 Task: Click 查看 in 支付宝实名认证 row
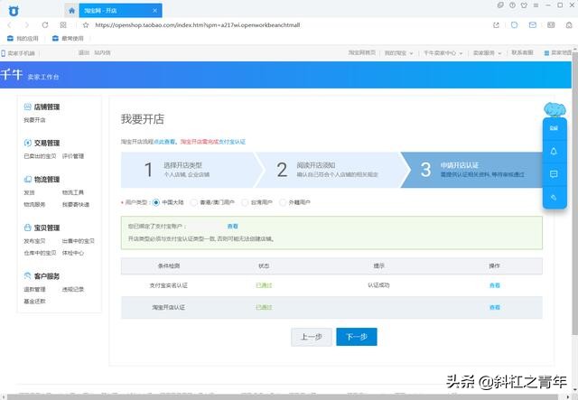coord(495,285)
